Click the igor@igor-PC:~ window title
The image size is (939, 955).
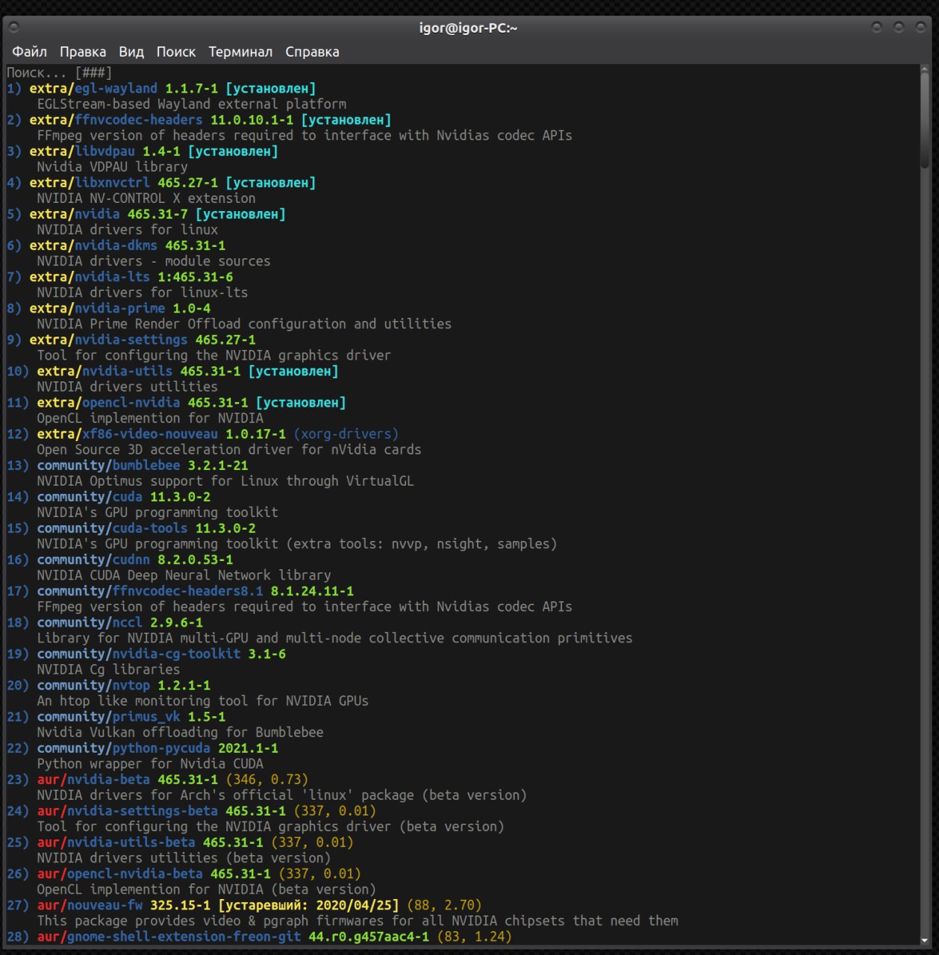click(469, 28)
